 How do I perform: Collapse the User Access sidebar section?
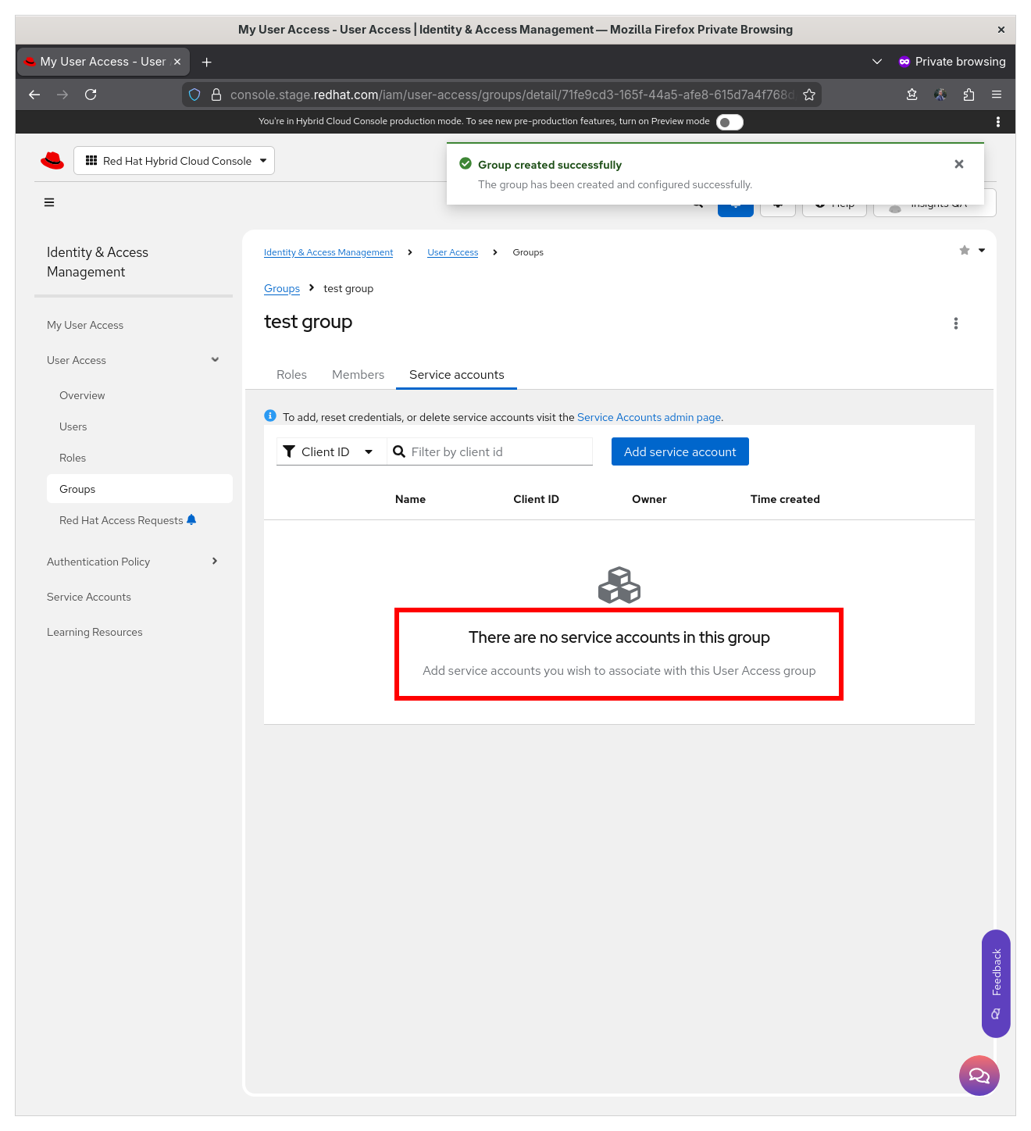coord(134,360)
